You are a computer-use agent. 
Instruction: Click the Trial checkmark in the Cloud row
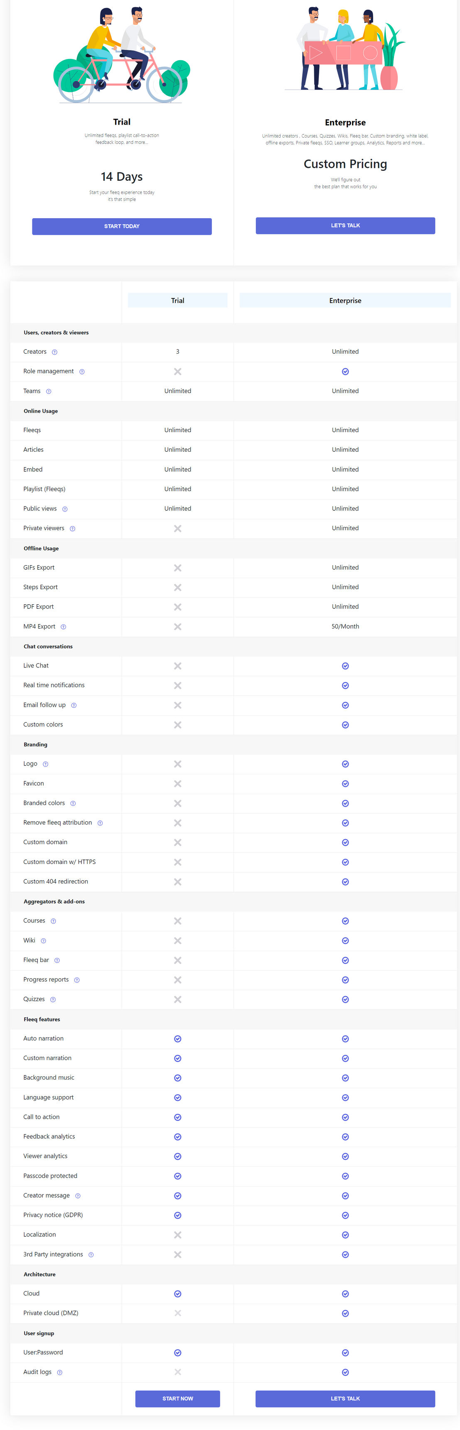178,1293
